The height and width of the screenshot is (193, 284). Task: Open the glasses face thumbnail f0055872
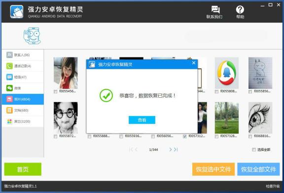point(66,118)
